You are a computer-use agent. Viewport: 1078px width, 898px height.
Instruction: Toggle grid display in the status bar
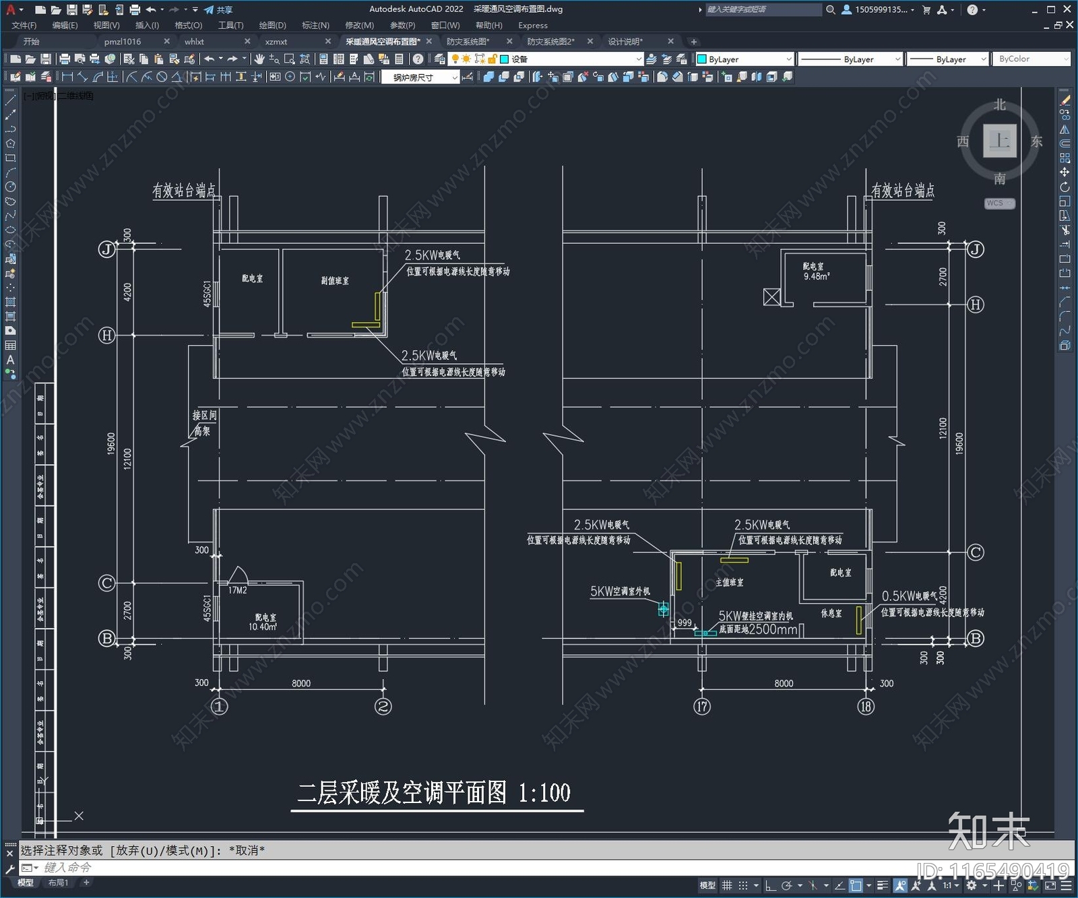pos(727,885)
